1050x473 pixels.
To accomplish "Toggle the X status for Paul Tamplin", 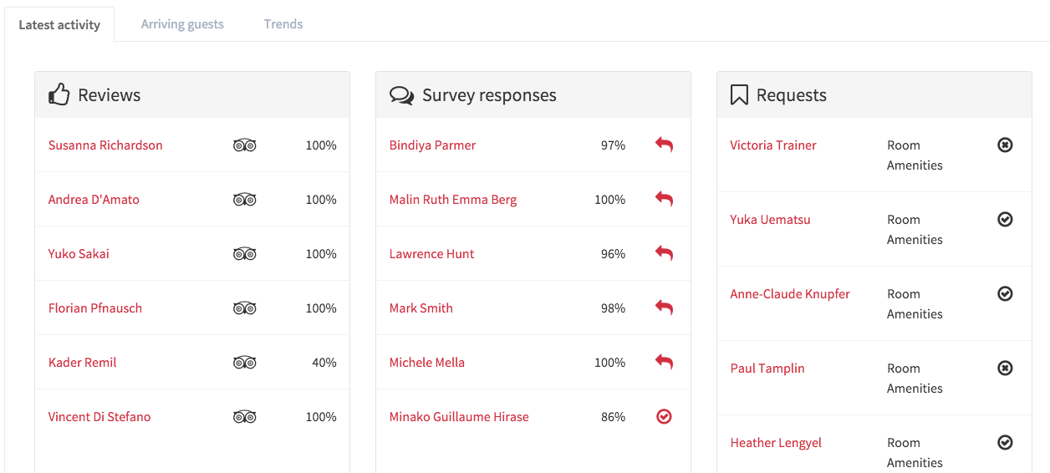I will [x=1005, y=369].
